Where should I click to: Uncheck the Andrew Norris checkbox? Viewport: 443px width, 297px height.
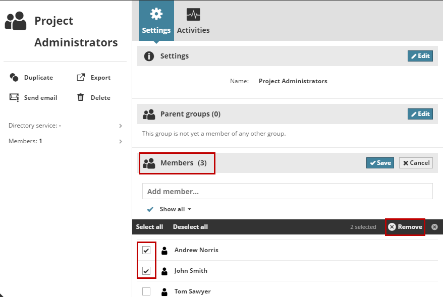[146, 250]
